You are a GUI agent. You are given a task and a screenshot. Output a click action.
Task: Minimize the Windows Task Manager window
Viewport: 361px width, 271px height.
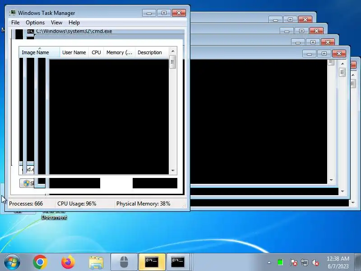point(149,13)
